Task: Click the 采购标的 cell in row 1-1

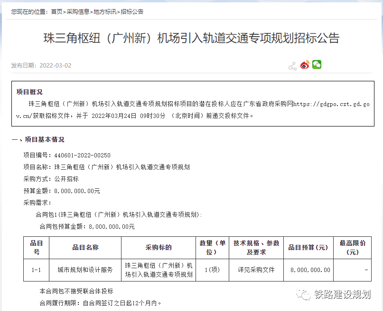Action: point(159,270)
